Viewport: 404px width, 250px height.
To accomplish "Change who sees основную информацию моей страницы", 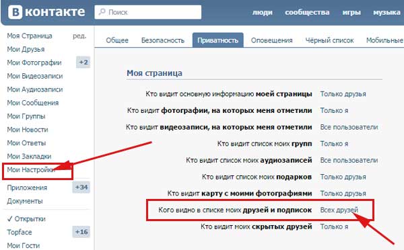I will click(343, 94).
